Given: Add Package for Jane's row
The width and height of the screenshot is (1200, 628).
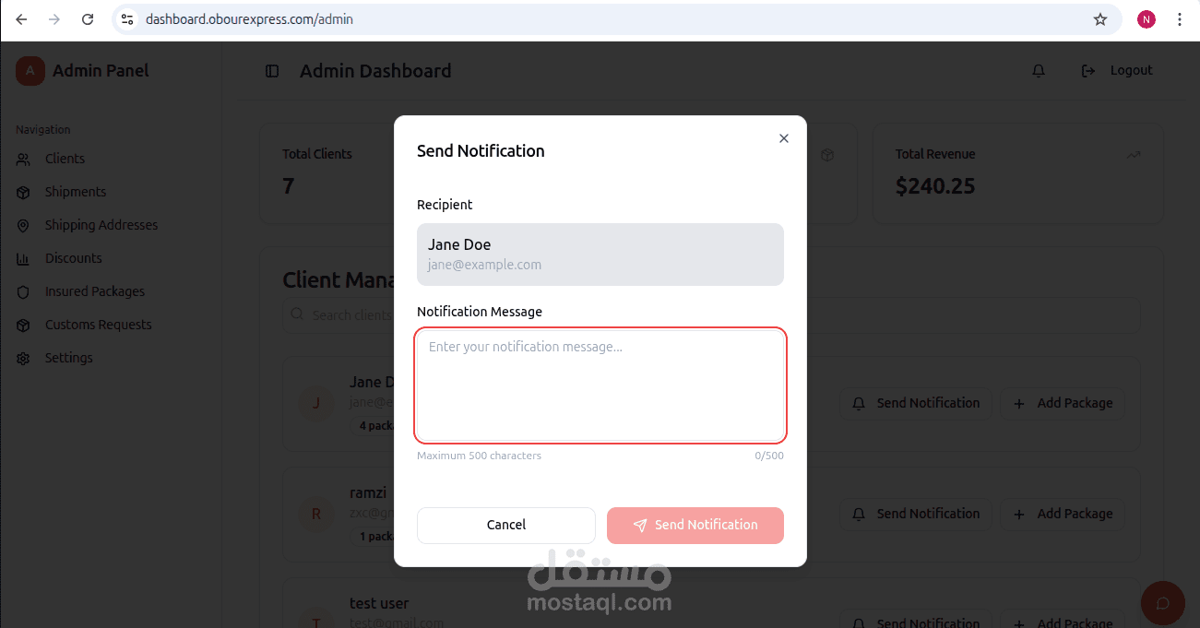Looking at the screenshot, I should pyautogui.click(x=1063, y=403).
